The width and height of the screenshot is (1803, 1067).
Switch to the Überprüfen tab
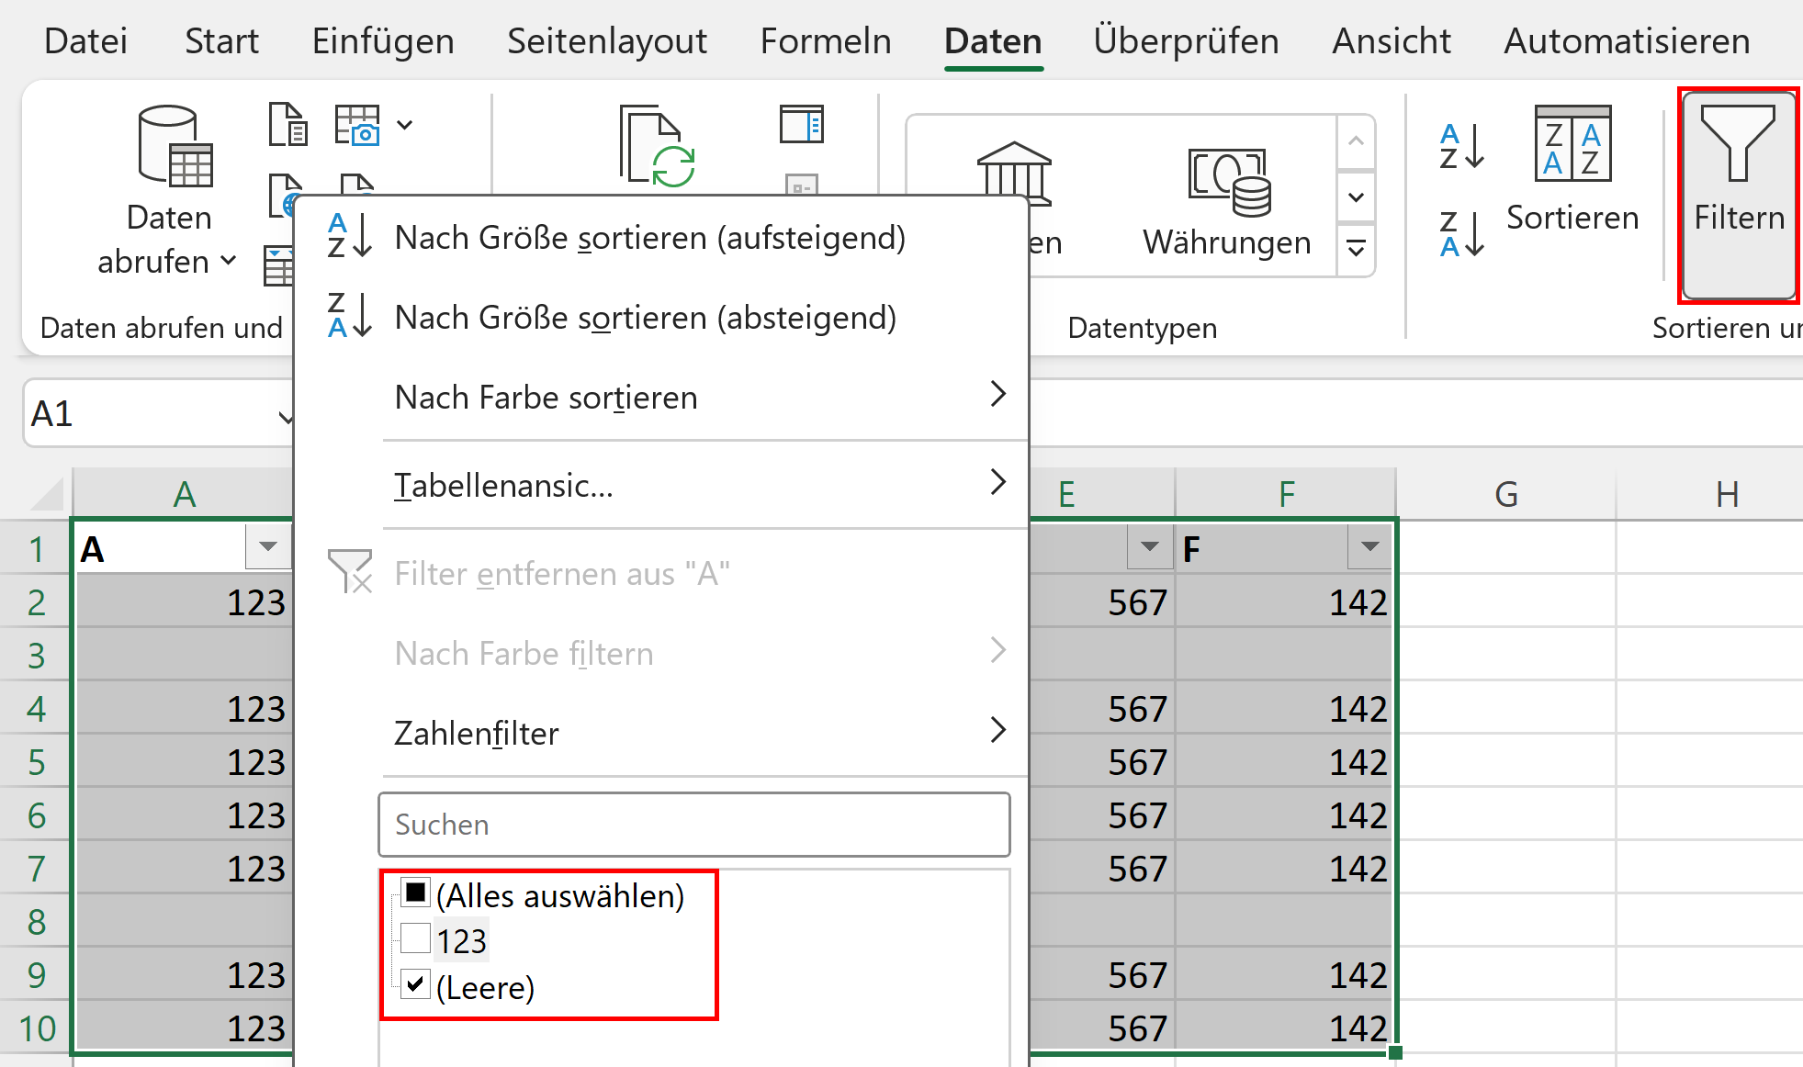pos(1186,41)
